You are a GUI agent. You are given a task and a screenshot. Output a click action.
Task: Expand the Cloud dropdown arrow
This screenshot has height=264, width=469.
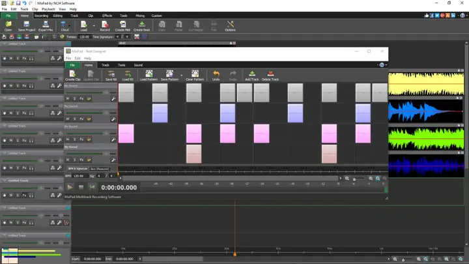pos(70,25)
